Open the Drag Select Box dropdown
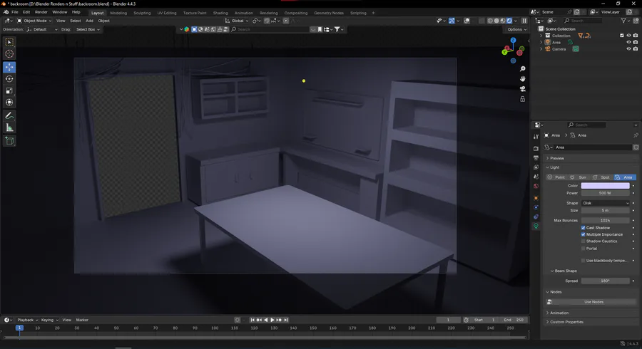This screenshot has width=642, height=349. [x=88, y=29]
